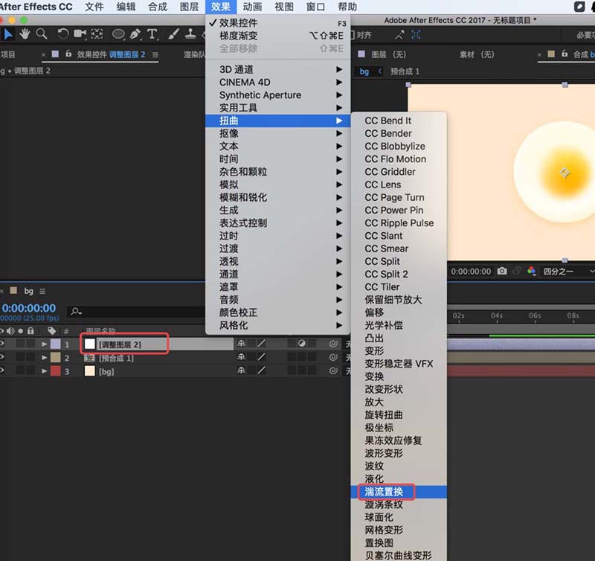Toggle quality switch for bg layer
595x561 pixels.
[x=262, y=371]
